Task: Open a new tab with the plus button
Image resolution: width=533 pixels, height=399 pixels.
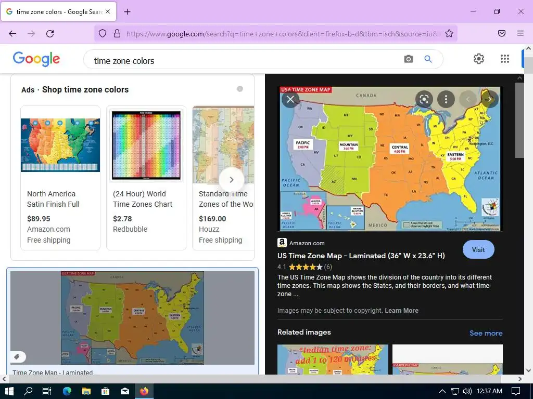Action: [128, 12]
